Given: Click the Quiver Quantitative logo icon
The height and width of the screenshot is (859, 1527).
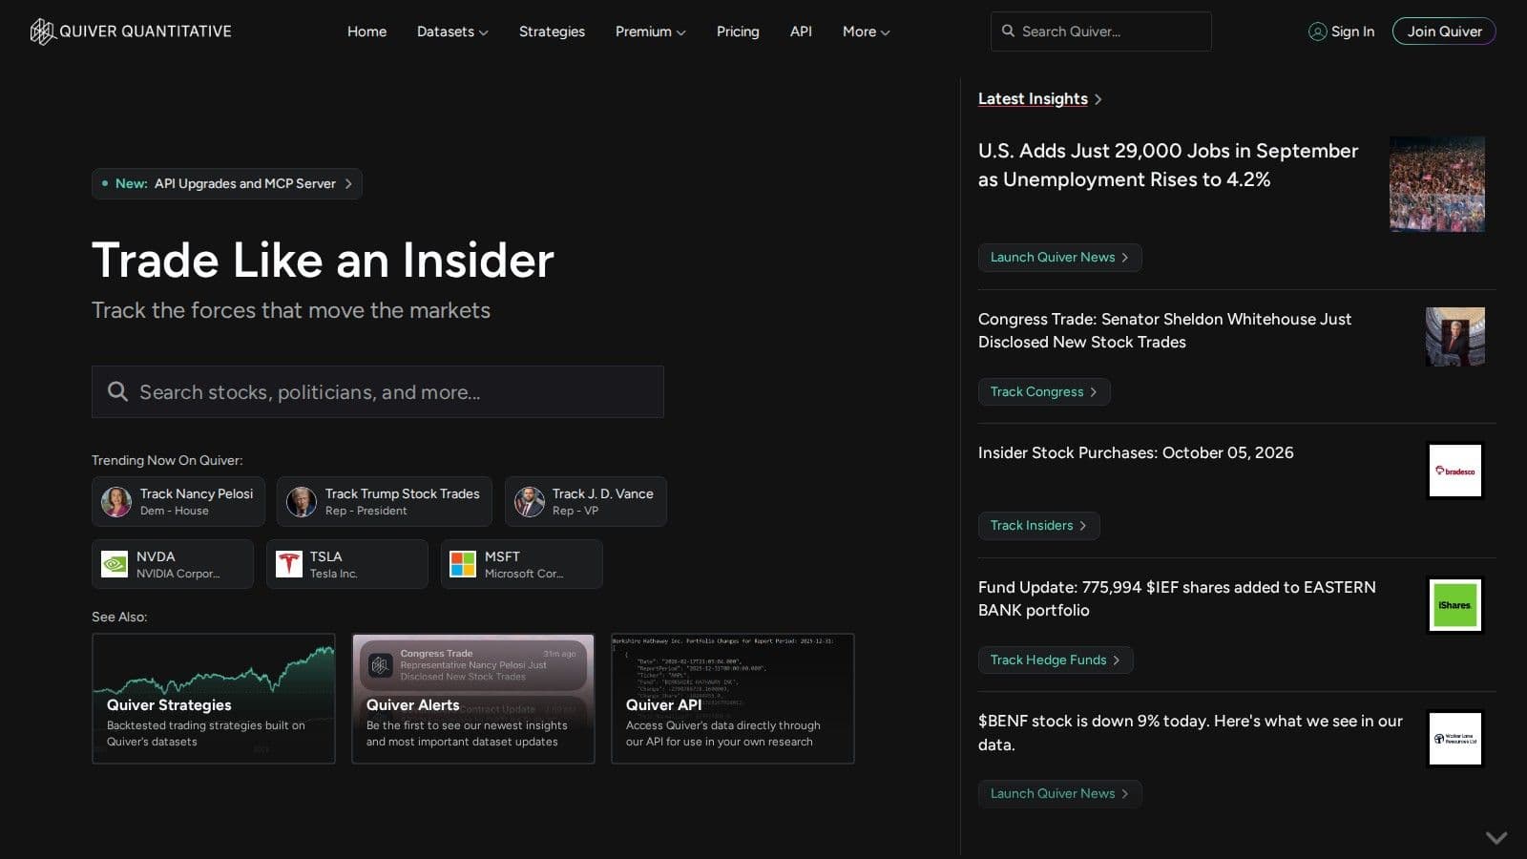Looking at the screenshot, I should pyautogui.click(x=42, y=31).
